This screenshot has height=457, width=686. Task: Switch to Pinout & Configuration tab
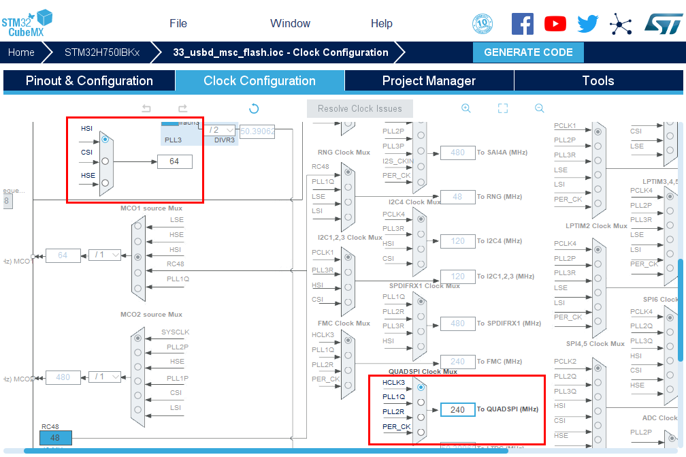tap(89, 81)
